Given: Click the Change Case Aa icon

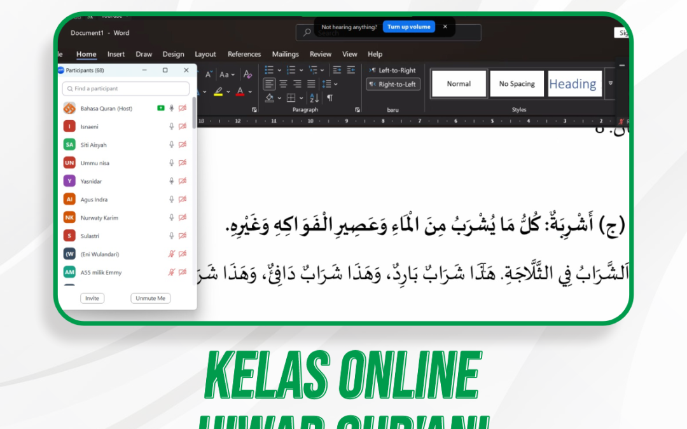Looking at the screenshot, I should [x=224, y=74].
